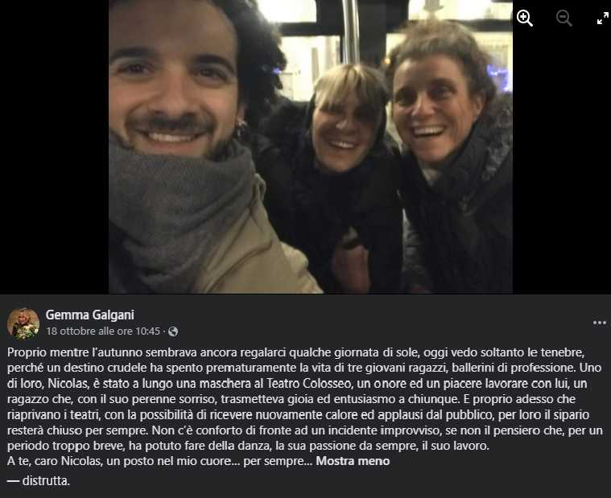Collapse the post with Mostra meno
The width and height of the screenshot is (611, 498).
[x=353, y=461]
